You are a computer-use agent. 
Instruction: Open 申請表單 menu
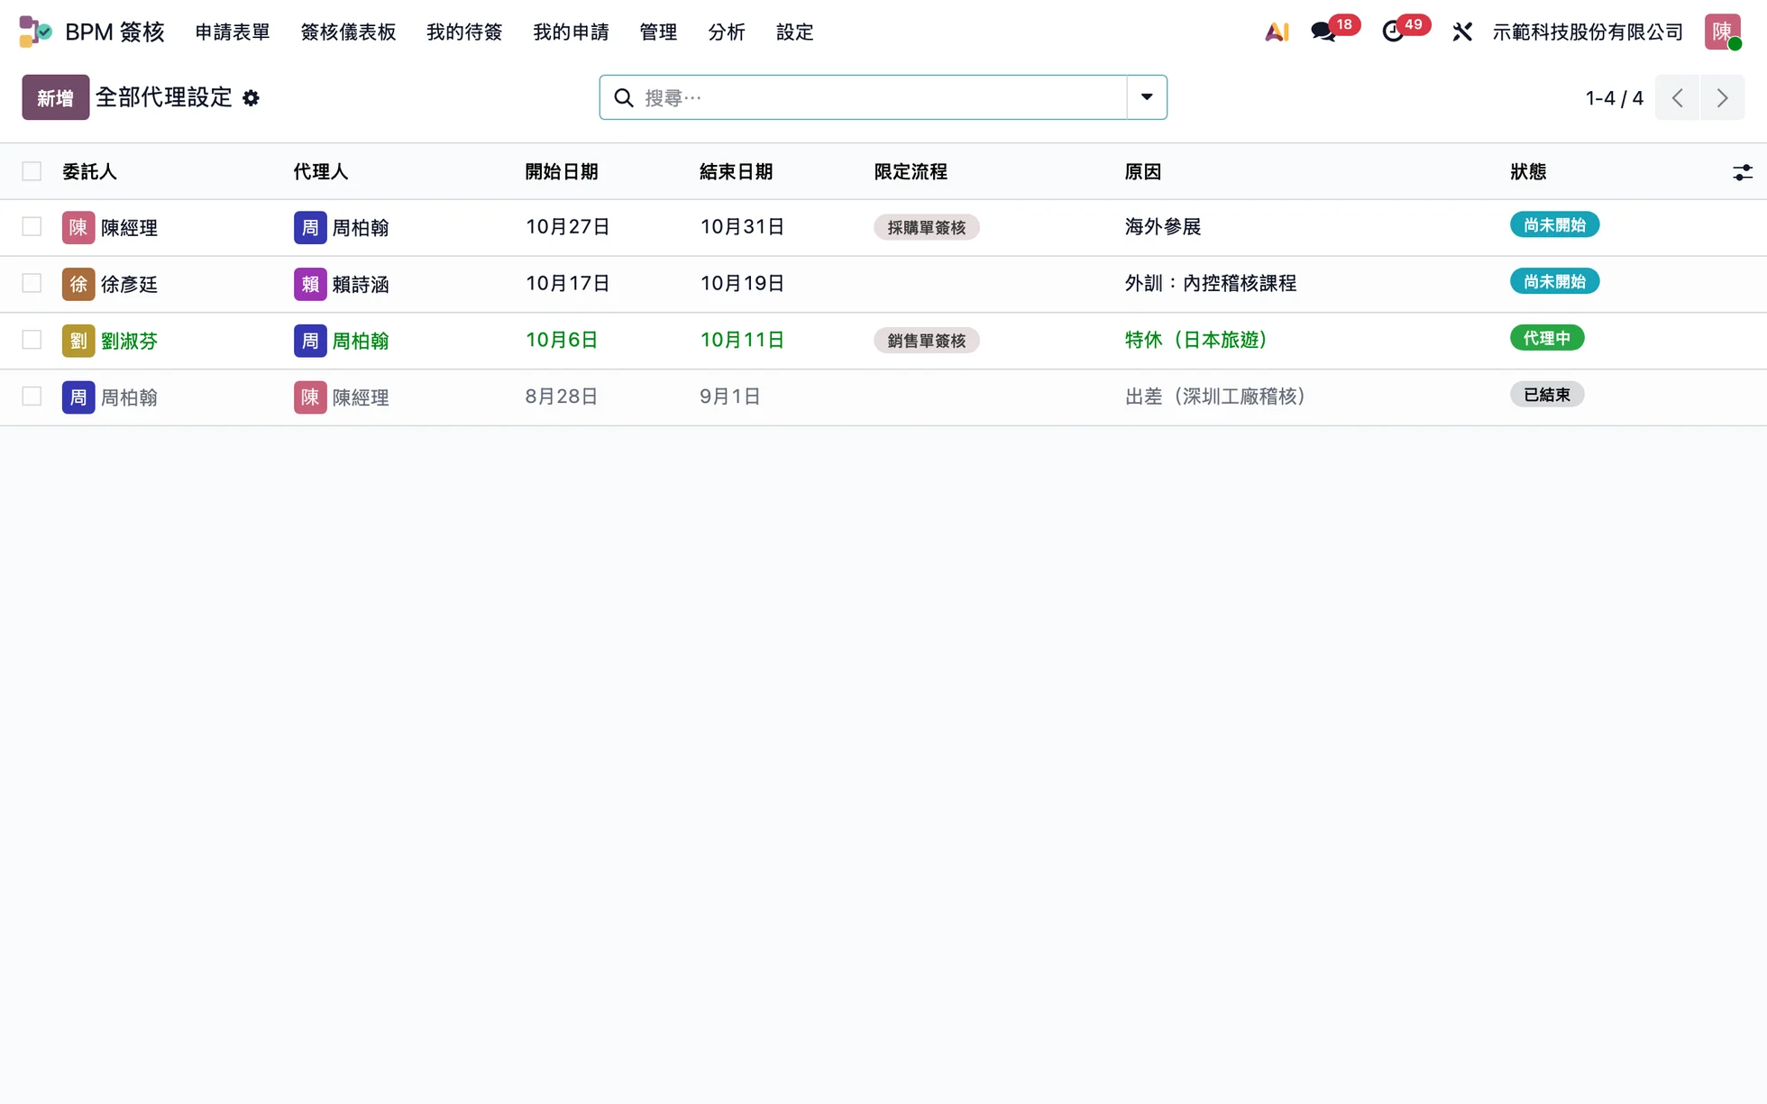(233, 32)
